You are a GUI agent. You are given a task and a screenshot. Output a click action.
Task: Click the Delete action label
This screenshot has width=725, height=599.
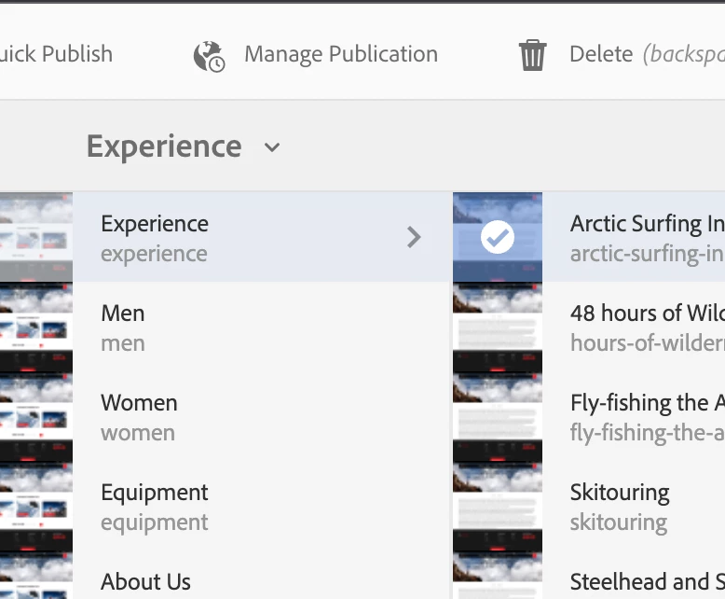pos(601,54)
